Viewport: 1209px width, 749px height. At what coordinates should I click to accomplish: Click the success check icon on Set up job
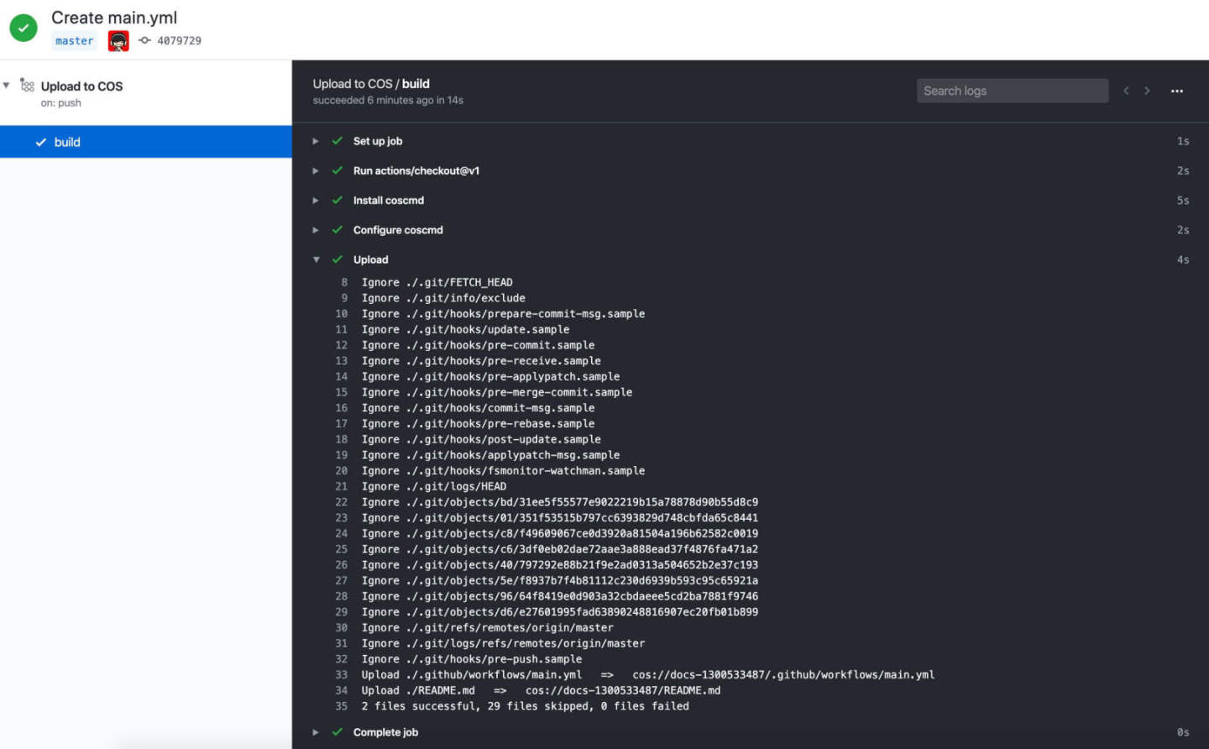336,141
